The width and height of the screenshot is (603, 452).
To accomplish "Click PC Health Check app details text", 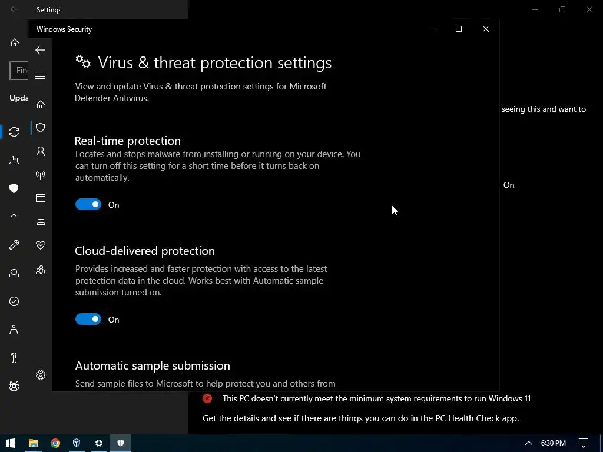I will coord(361,418).
